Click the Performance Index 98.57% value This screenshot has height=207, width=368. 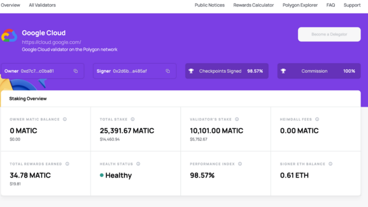[x=202, y=175]
